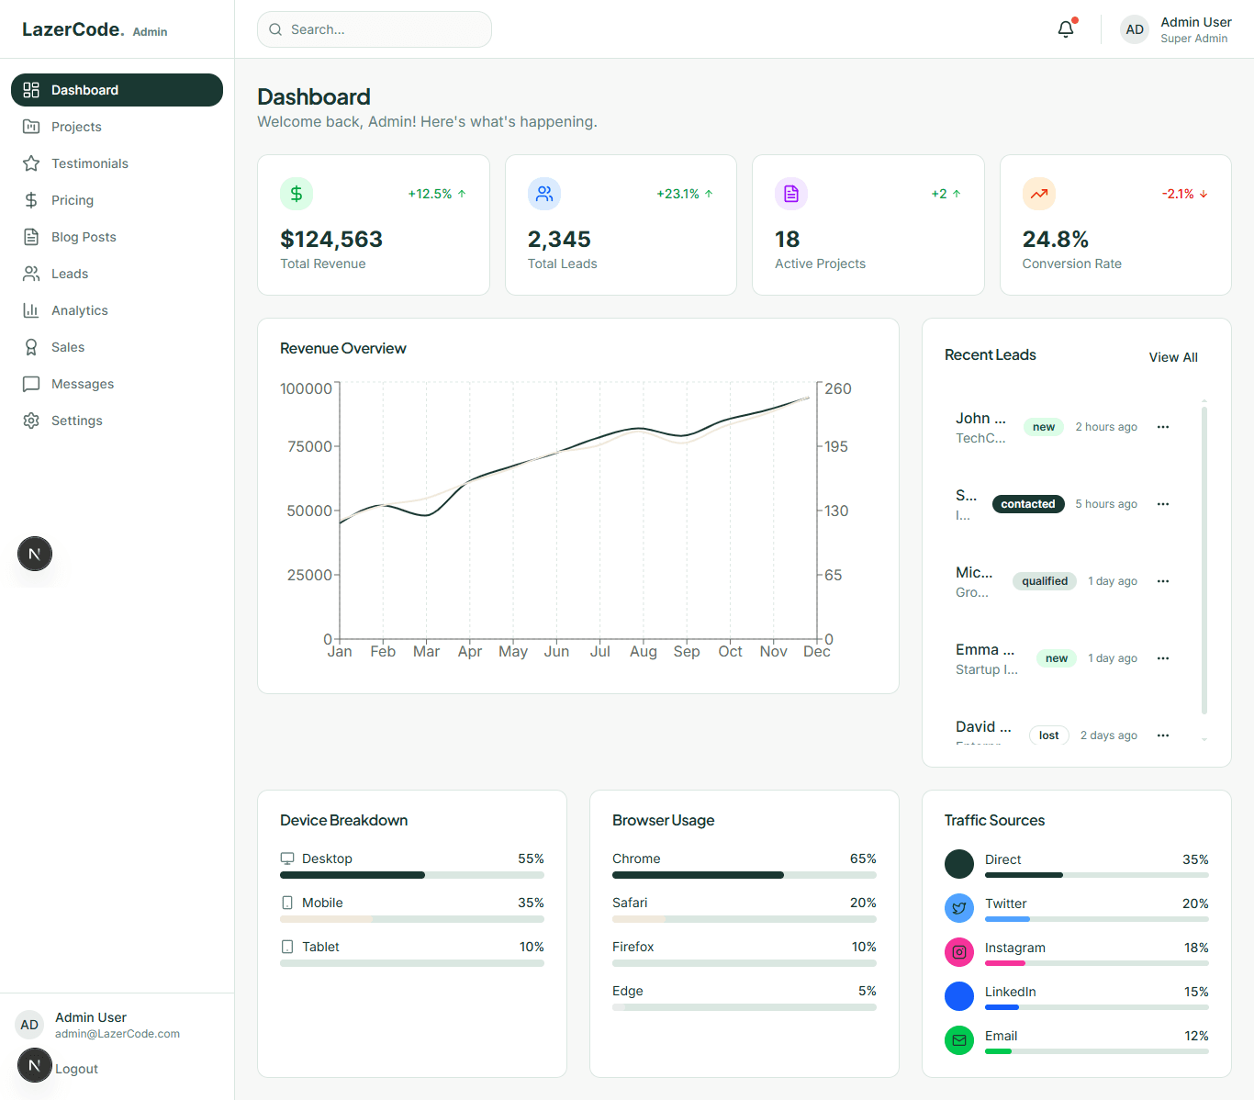Open the Settings gear in sidebar
This screenshot has height=1100, width=1254.
(31, 420)
